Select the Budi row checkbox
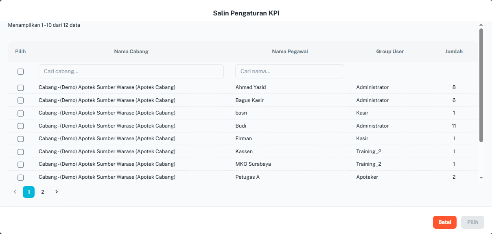This screenshot has height=234, width=492. click(x=21, y=126)
